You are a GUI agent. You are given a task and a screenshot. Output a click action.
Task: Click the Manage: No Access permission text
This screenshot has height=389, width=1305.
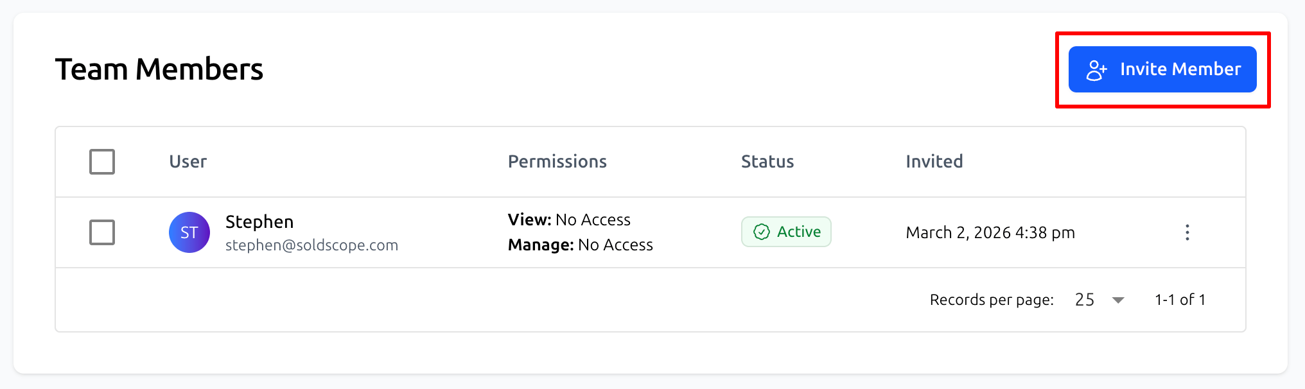(x=580, y=245)
